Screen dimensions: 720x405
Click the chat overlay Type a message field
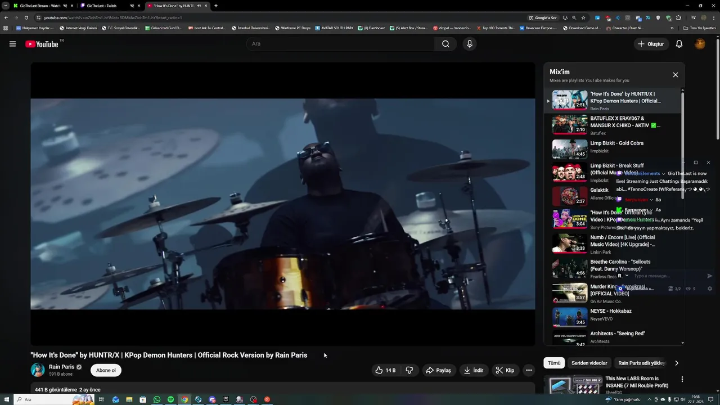tap(667, 276)
